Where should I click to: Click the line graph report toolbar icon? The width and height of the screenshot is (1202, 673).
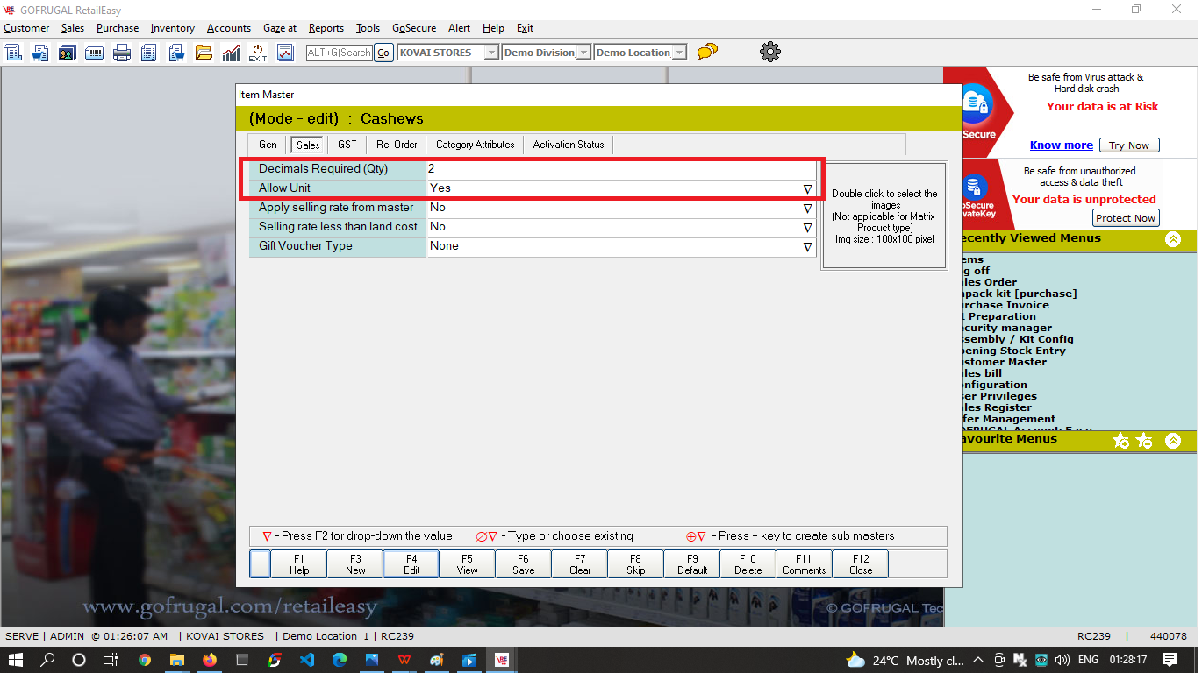285,53
